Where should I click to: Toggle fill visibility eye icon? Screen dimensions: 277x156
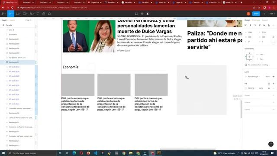pos(269,88)
